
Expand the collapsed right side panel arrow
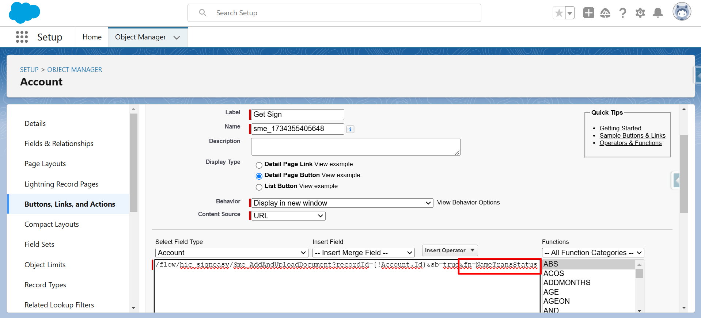(677, 180)
